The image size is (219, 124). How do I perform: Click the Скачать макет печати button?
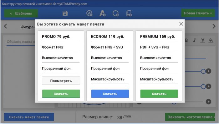click(29, 117)
